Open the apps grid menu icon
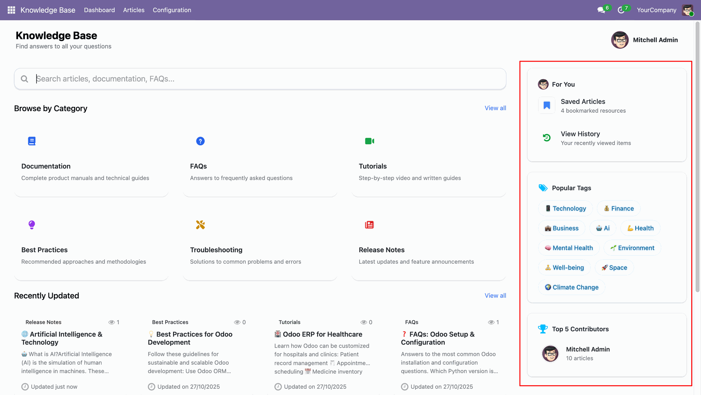Screen dimensions: 701x395 (11, 10)
